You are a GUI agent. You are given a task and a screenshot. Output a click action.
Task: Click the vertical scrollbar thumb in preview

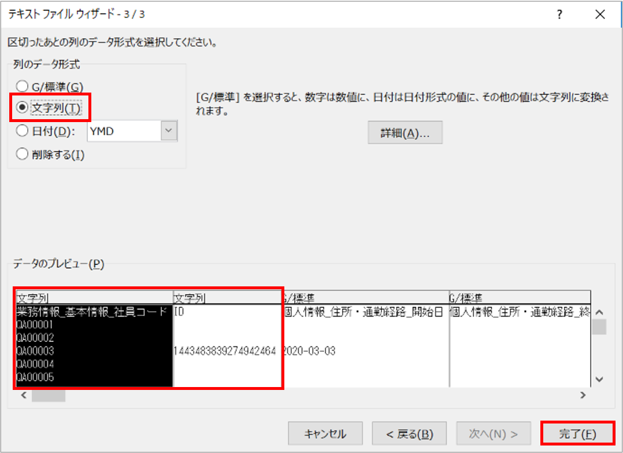[599, 327]
